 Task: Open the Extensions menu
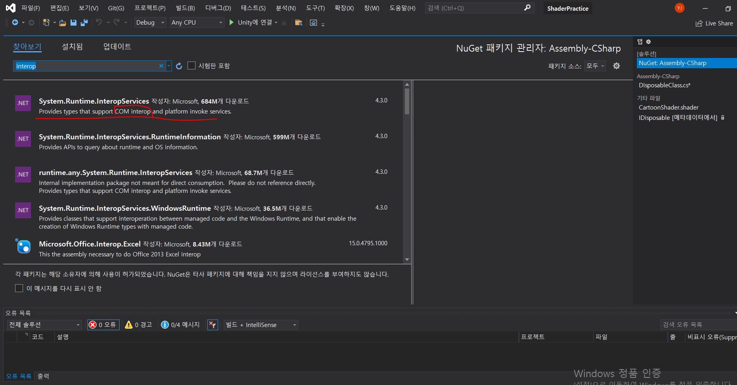click(344, 8)
